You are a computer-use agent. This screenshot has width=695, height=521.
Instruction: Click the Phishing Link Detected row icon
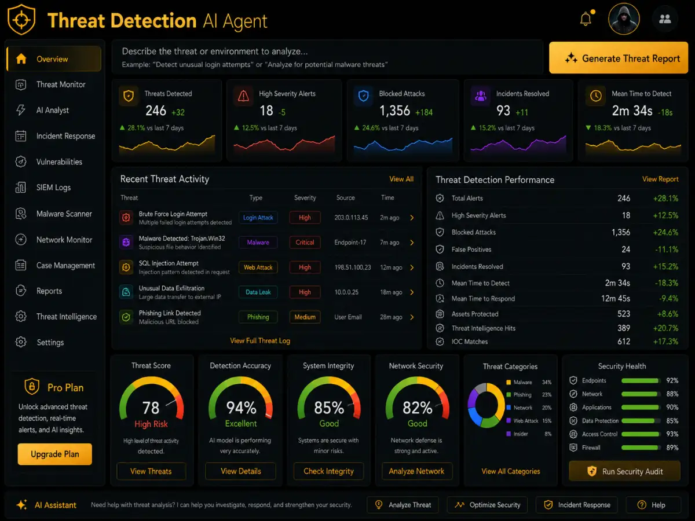tap(126, 317)
